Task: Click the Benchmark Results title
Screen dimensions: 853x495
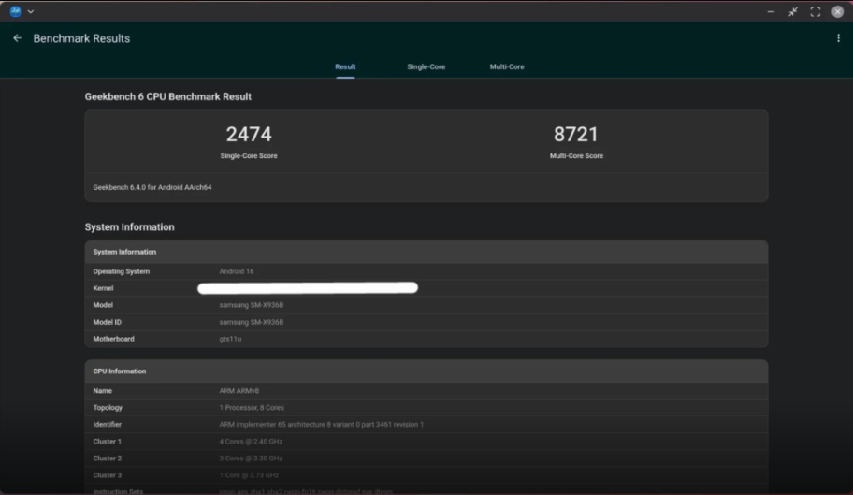Action: click(x=81, y=38)
